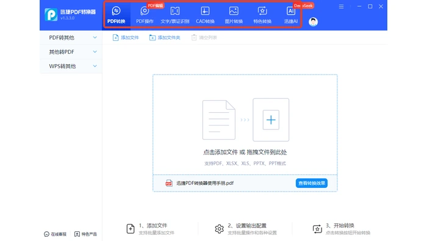Select the PDF转换 tab icon

click(117, 11)
